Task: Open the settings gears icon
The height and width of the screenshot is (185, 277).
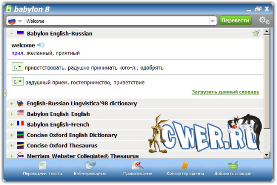Action: tap(264, 20)
